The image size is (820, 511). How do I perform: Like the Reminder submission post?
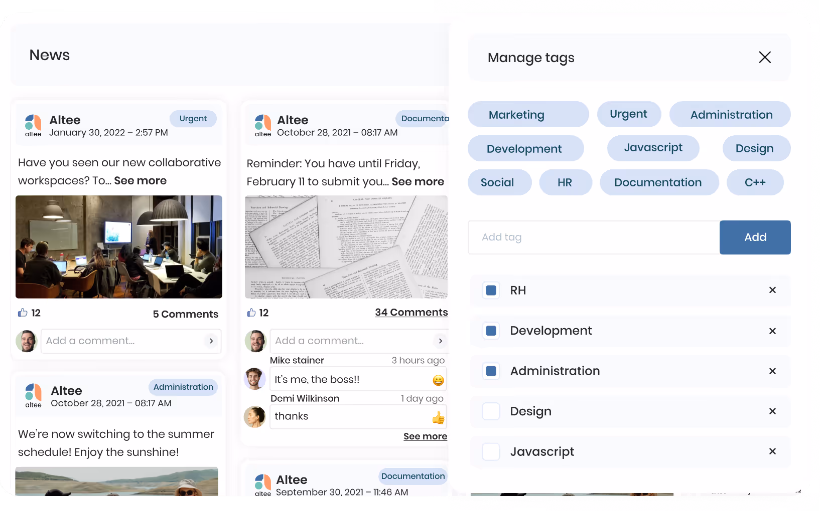[251, 313]
